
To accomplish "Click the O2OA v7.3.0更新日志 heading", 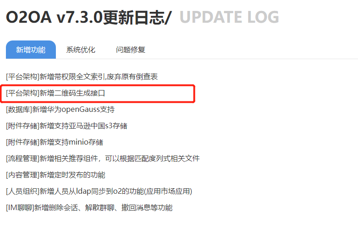I will point(89,17).
